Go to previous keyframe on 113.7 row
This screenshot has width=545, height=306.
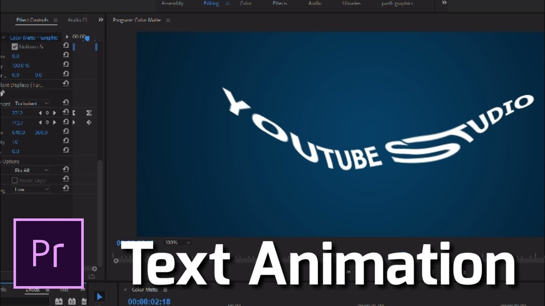[x=40, y=122]
